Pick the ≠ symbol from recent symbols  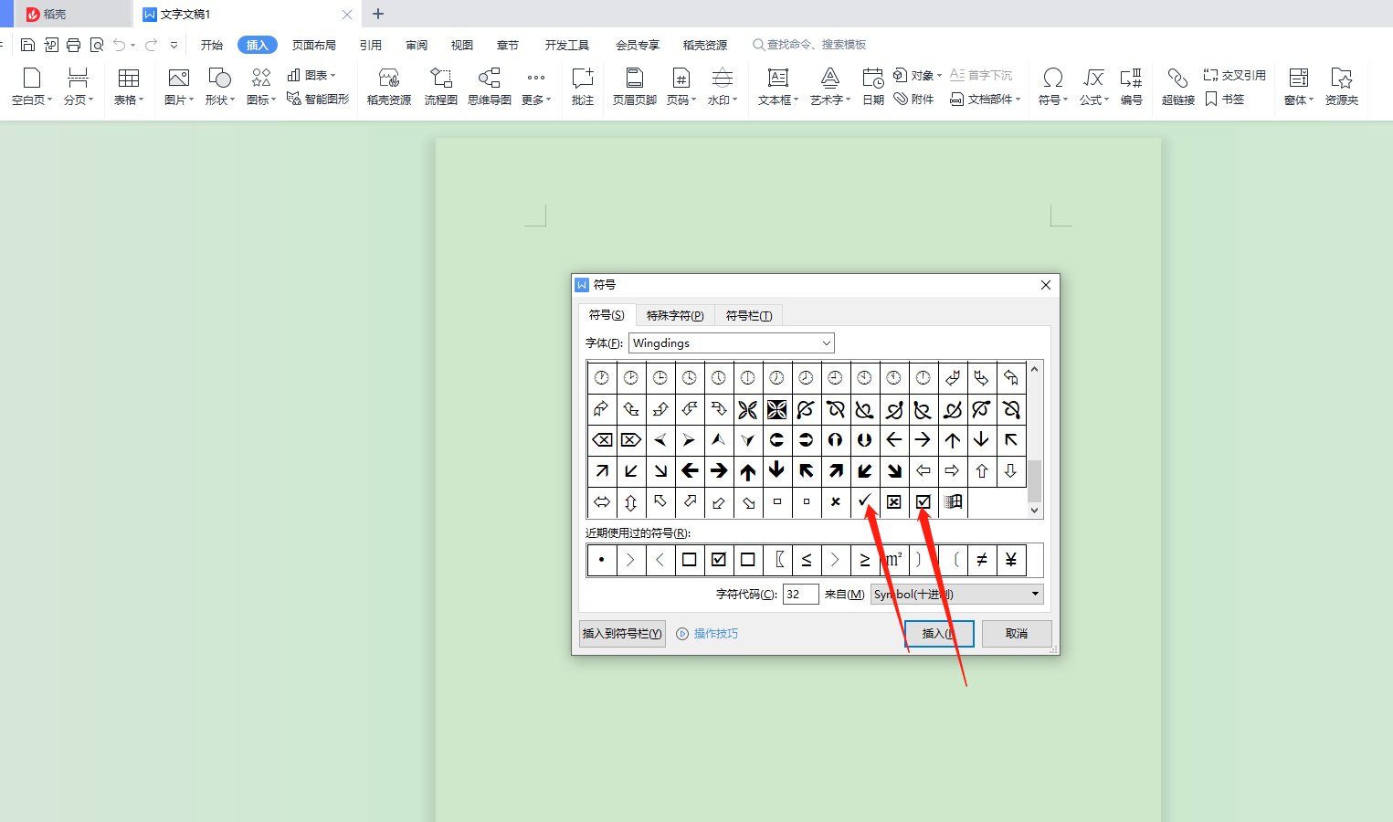tap(981, 560)
